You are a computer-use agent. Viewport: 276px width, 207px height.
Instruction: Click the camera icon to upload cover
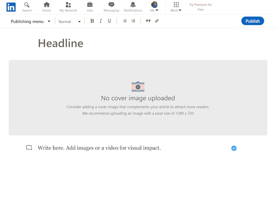tap(138, 87)
